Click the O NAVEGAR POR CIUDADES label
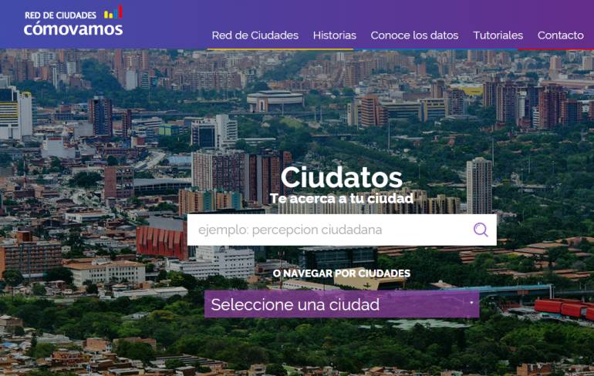The height and width of the screenshot is (376, 594). 341,273
